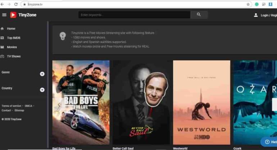Screen dimensions: 277x150
Task: Click the Login / Register link
Action: click(x=269, y=15)
